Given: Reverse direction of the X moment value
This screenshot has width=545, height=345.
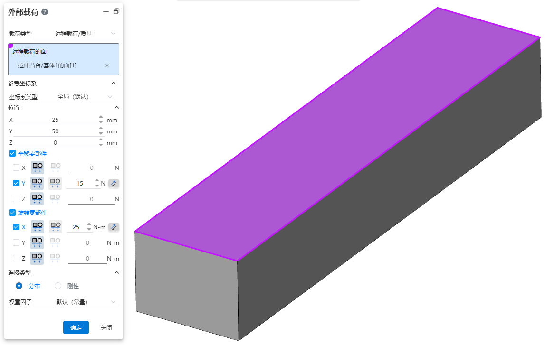Looking at the screenshot, I should (114, 227).
